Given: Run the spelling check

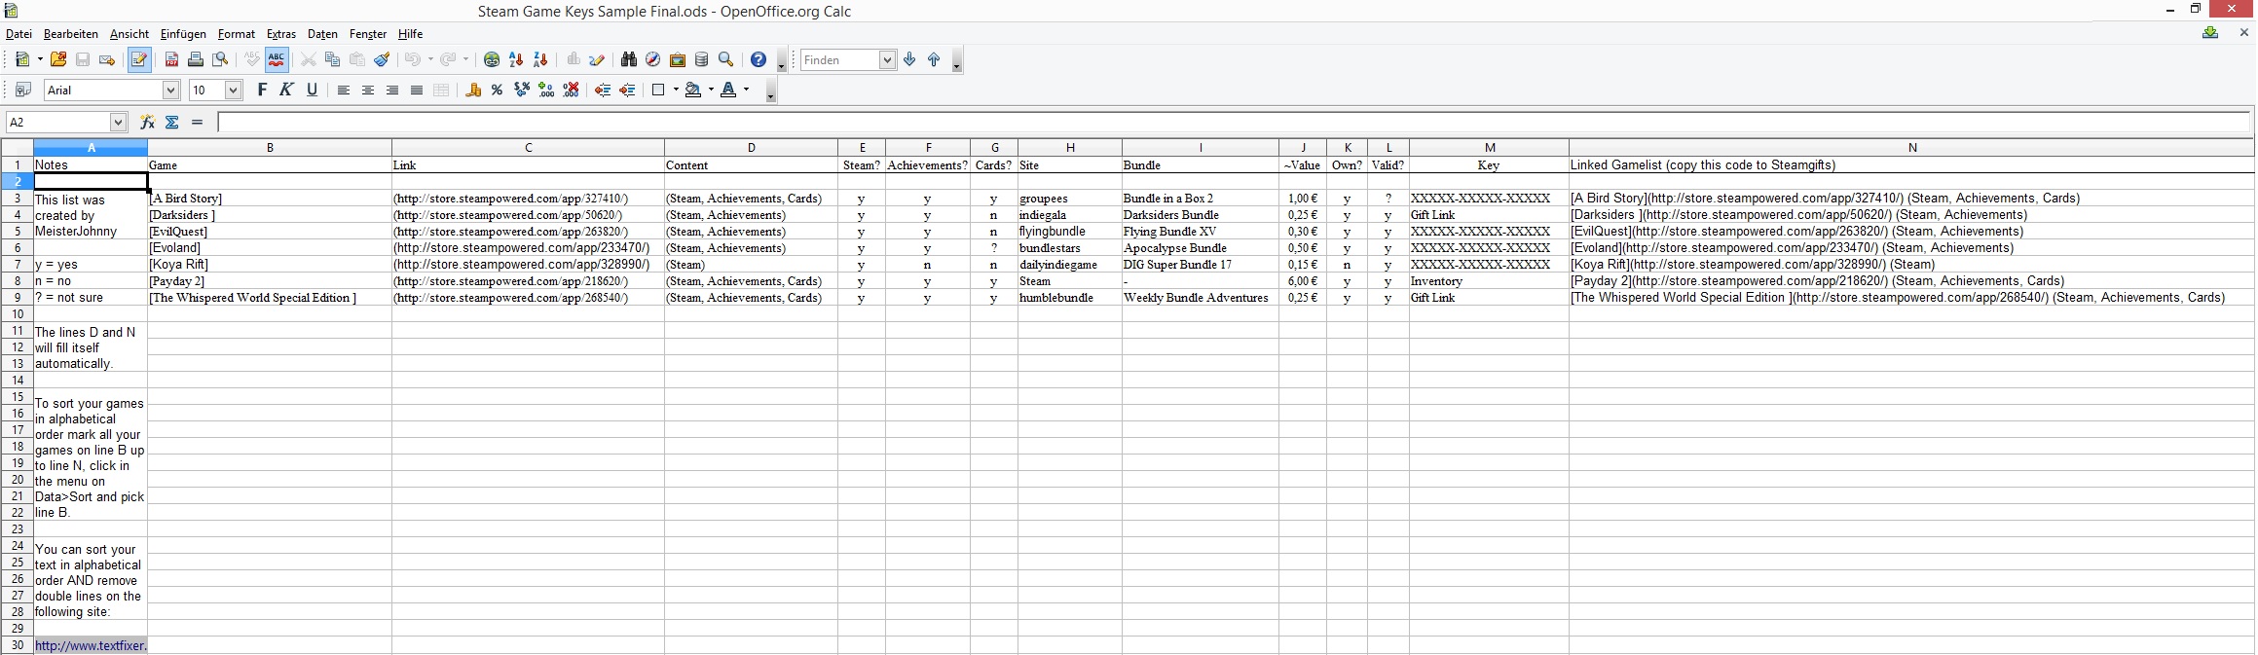Looking at the screenshot, I should click(x=252, y=60).
